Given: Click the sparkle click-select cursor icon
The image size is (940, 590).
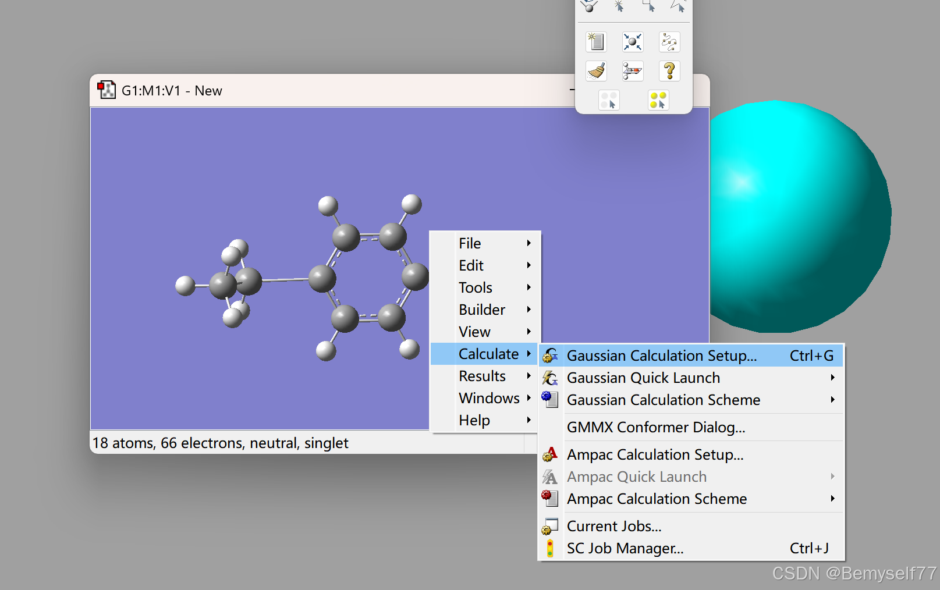Looking at the screenshot, I should click(x=619, y=6).
